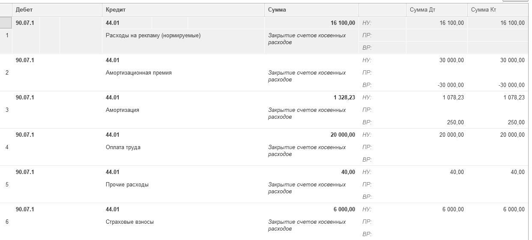Select the Прочие расходы cell
Screen dimensions: 532x240
127,185
